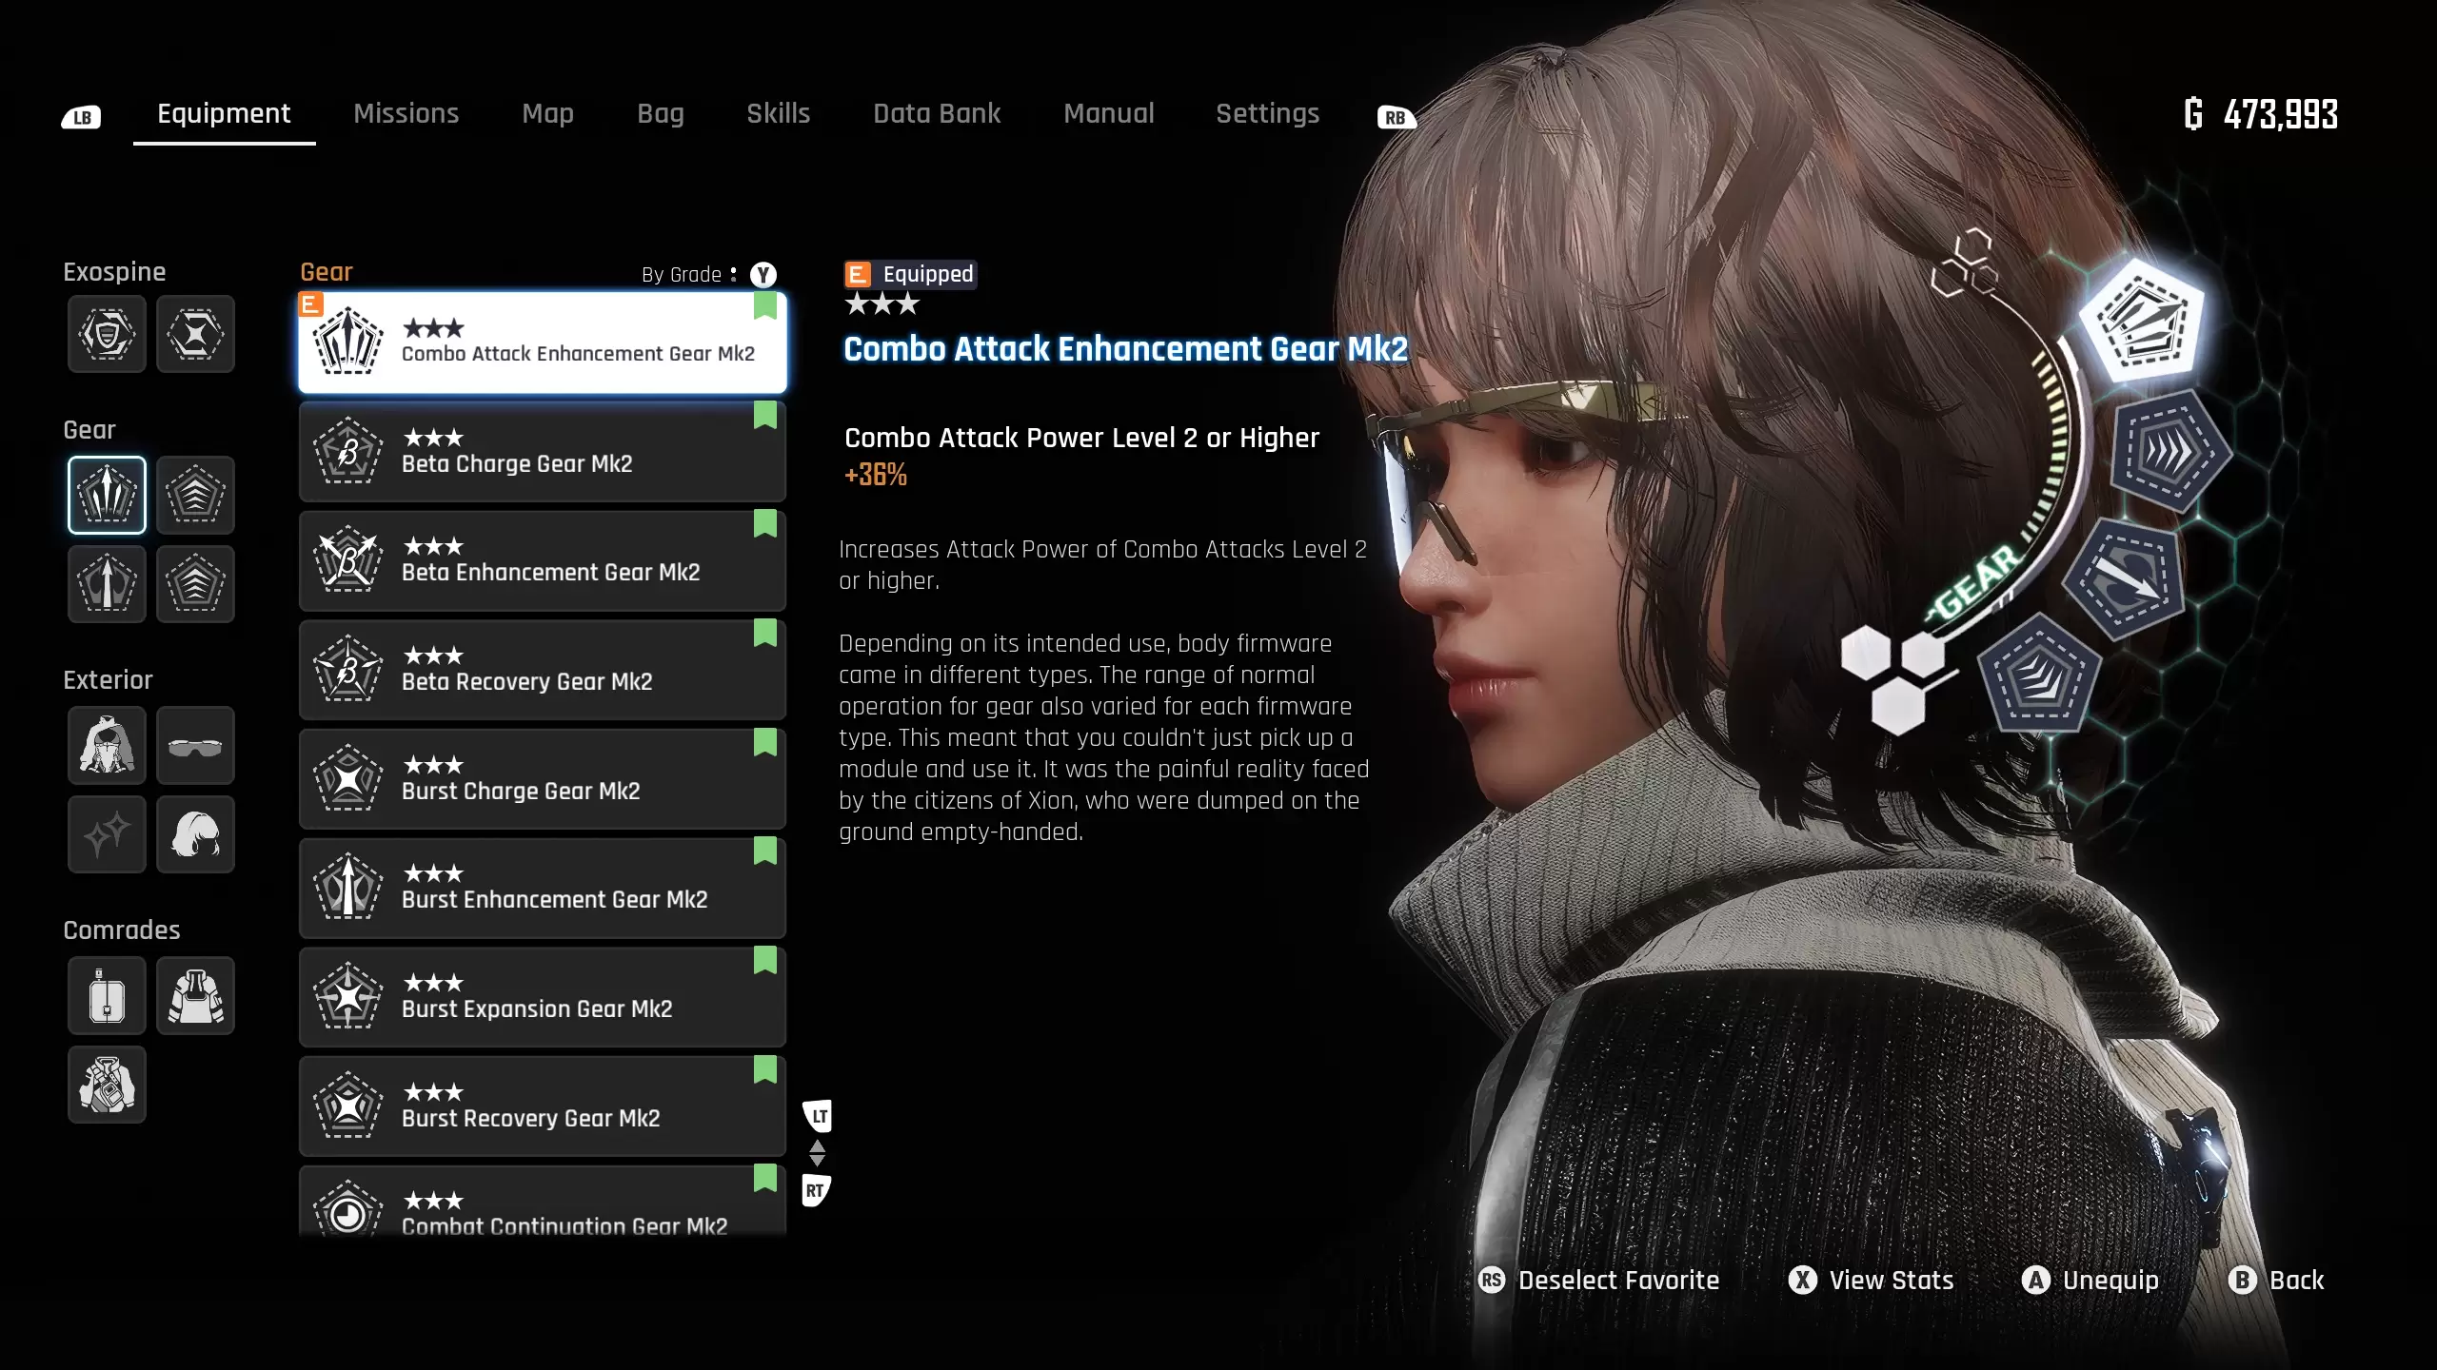Select the highlighted Combo Attack gear slot
The width and height of the screenshot is (2437, 1370).
107,495
